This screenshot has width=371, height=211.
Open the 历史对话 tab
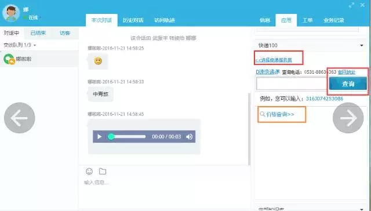click(x=133, y=20)
